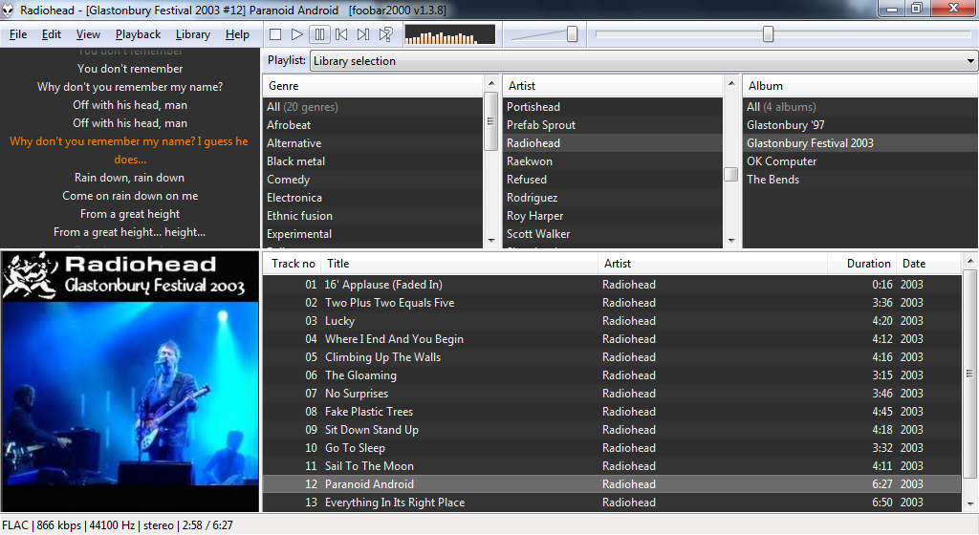
Task: Skip to next track button
Action: (x=363, y=34)
